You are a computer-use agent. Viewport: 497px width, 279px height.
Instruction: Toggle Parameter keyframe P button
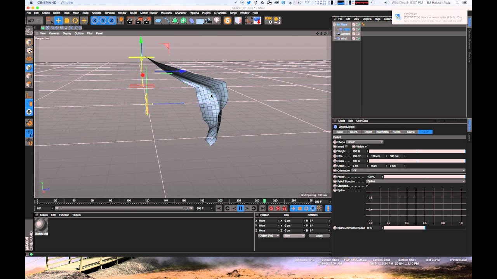click(313, 208)
